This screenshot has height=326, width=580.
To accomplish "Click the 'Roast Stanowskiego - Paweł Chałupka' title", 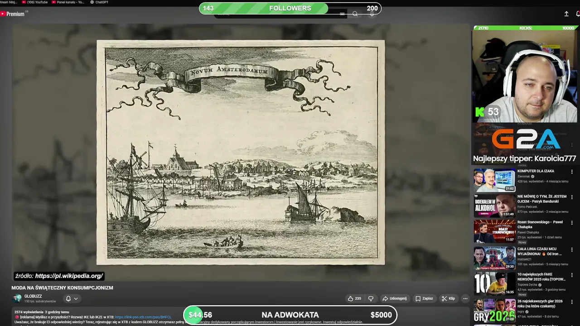I will (x=540, y=224).
